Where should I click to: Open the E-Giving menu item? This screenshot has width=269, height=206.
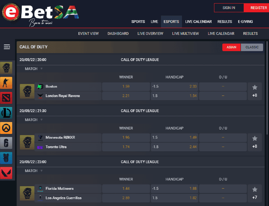245,22
